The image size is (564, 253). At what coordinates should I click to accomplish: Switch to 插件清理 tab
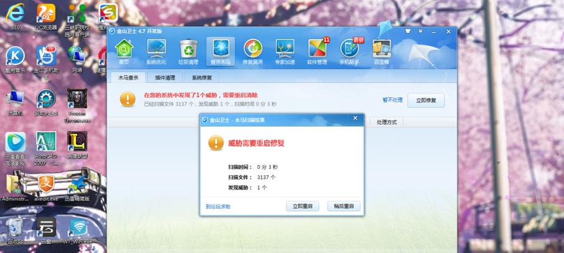pos(165,77)
